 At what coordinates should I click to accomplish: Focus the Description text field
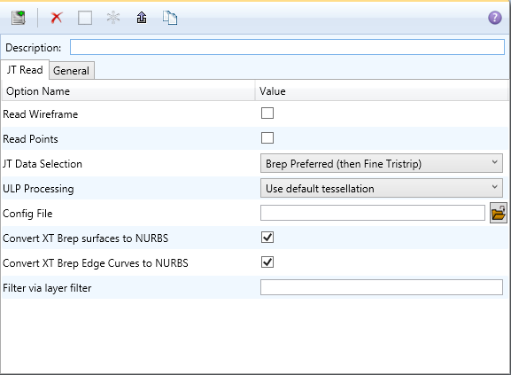click(x=287, y=47)
